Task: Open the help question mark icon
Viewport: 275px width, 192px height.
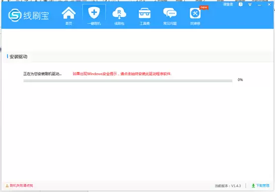Action: tap(241, 4)
